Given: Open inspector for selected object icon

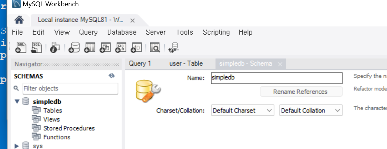Looking at the screenshot, I should 54,48.
